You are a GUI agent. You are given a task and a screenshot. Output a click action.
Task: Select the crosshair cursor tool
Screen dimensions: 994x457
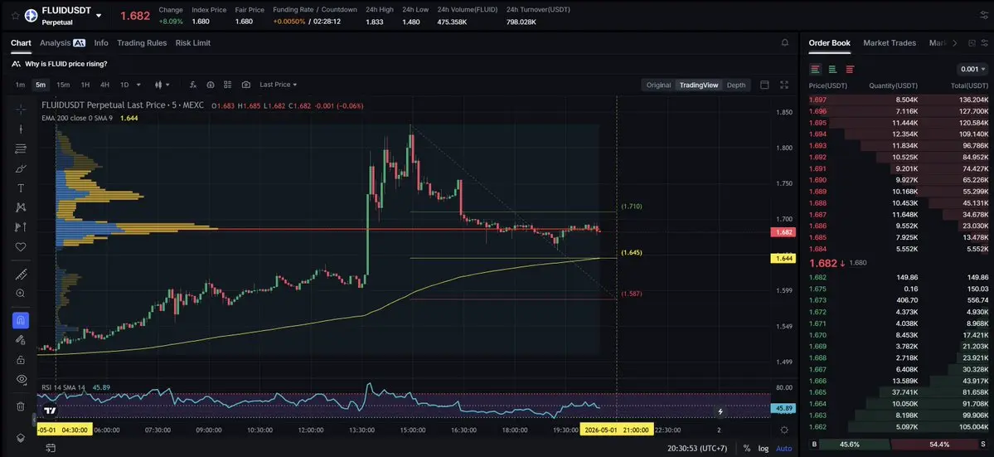[21, 109]
